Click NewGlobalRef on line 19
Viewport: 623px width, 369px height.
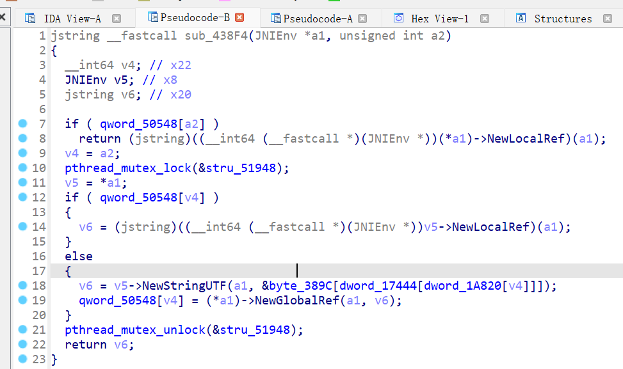[x=297, y=301]
